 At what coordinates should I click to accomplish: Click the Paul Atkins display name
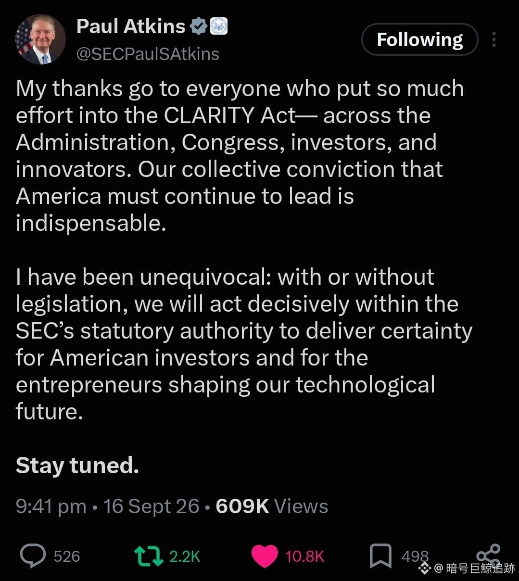[x=131, y=26]
